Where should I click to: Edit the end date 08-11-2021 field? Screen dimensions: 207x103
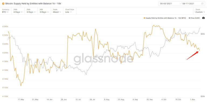pyautogui.click(x=188, y=4)
